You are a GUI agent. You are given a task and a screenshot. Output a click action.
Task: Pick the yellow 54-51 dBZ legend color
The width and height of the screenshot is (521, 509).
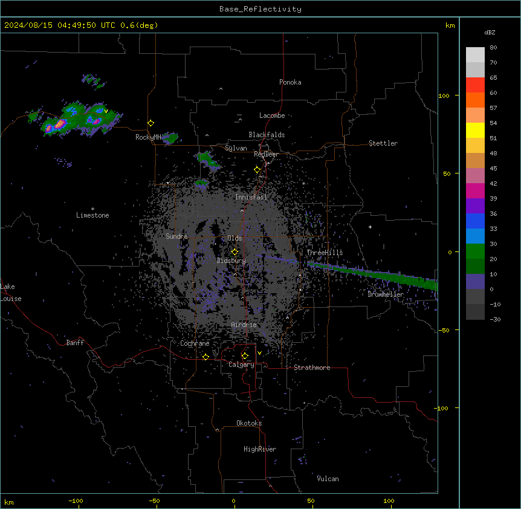[475, 130]
